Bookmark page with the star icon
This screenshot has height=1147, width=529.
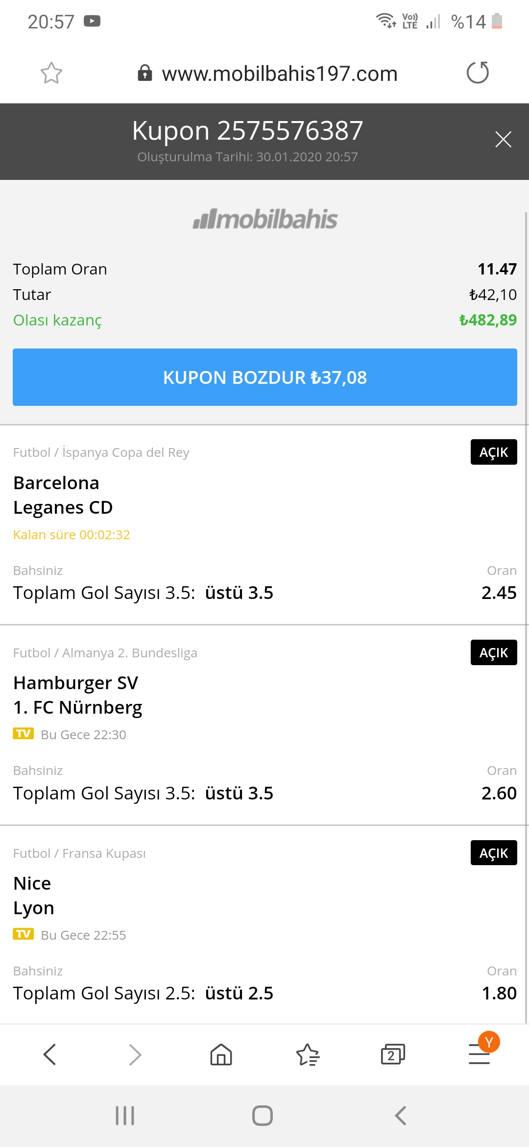[51, 73]
